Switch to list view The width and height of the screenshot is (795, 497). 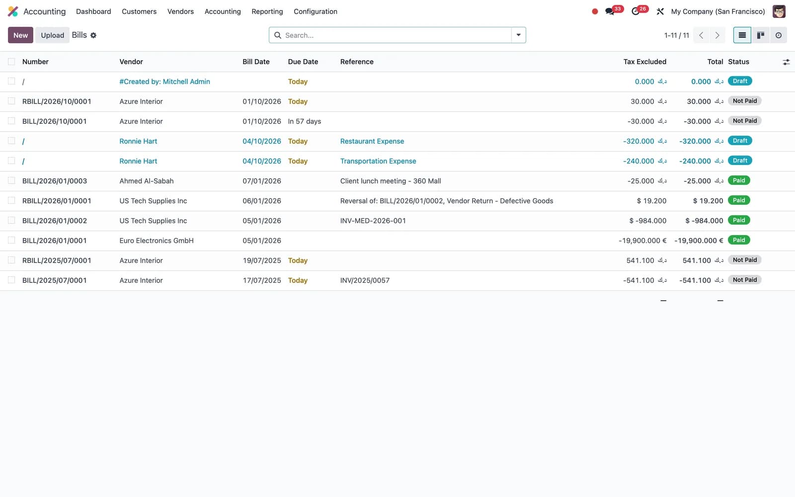coord(742,35)
